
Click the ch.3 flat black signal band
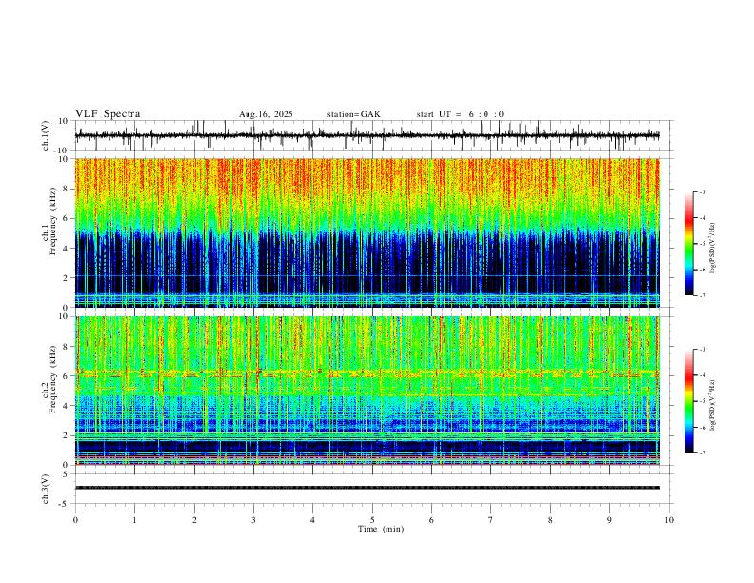pos(367,488)
